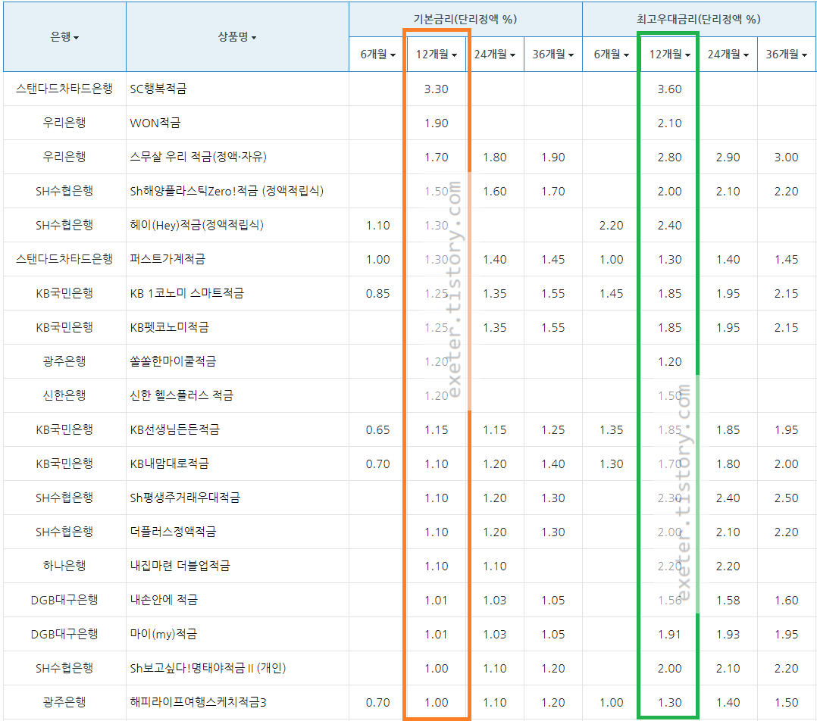Select Sh해양플라스틱Zero!적금 (정액적립식) product
Image resolution: width=817 pixels, height=721 pixels.
tap(227, 191)
